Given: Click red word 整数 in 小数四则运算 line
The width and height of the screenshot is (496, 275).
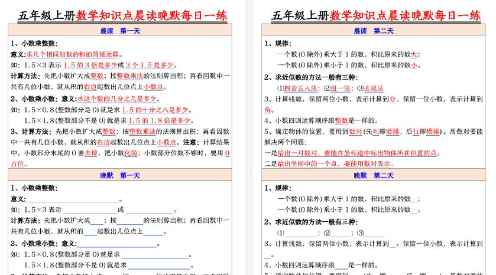Looking at the screenshot, I should [341, 120].
